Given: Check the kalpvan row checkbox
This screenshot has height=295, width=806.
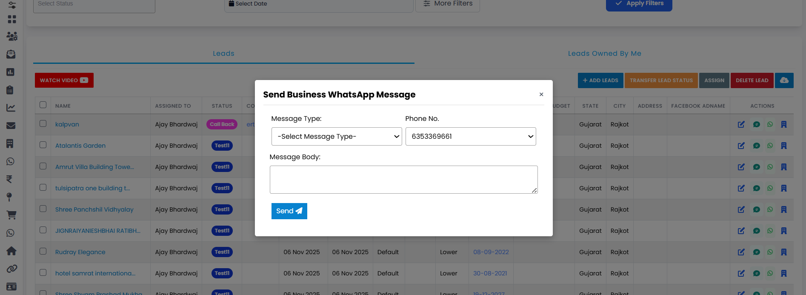Looking at the screenshot, I should click(x=43, y=123).
